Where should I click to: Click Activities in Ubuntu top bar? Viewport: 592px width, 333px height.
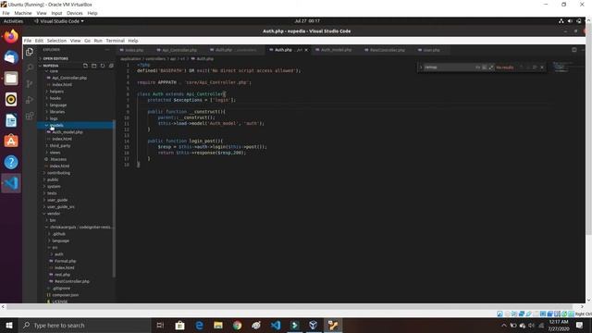tap(13, 21)
